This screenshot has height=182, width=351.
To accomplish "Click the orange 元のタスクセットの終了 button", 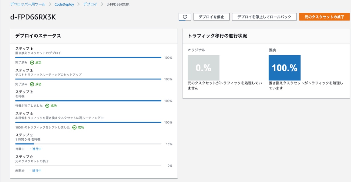I will [324, 17].
